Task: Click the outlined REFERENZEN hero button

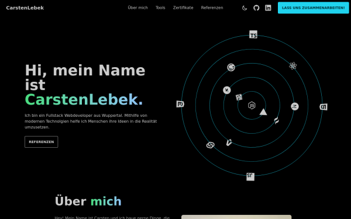Action: pos(41,142)
